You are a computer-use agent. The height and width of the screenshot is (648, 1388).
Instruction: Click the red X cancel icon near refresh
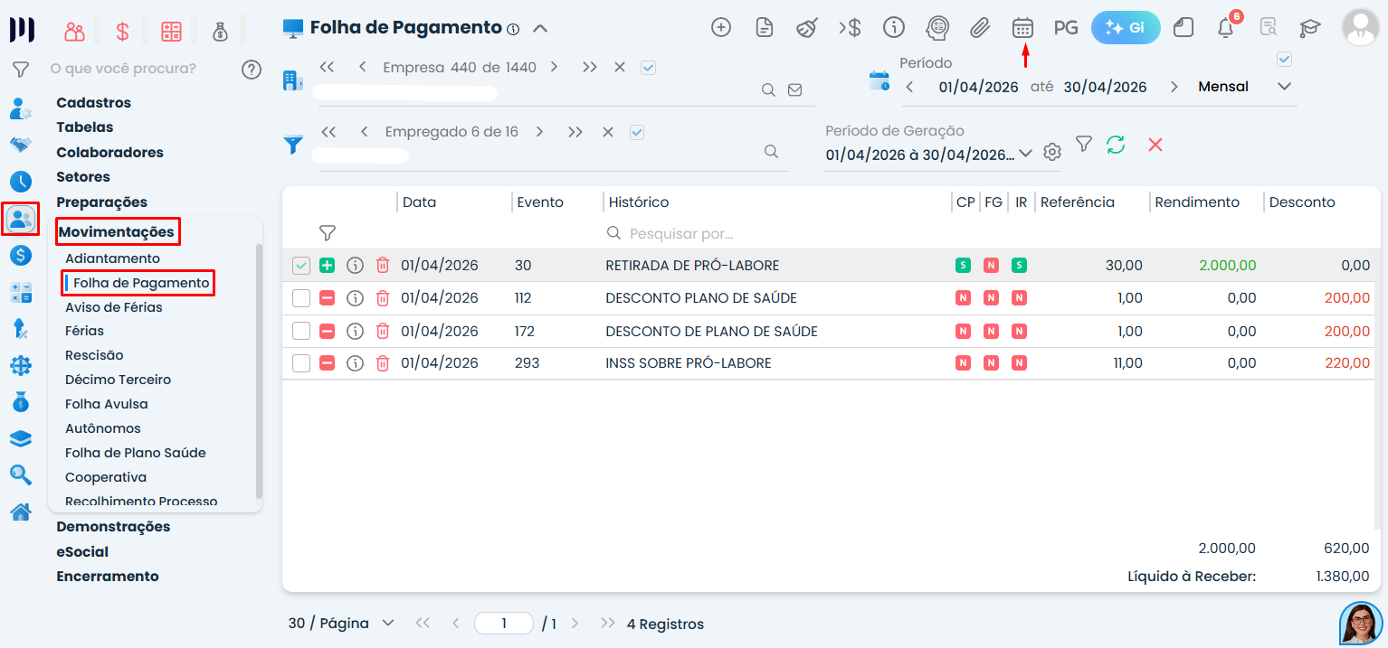1155,145
